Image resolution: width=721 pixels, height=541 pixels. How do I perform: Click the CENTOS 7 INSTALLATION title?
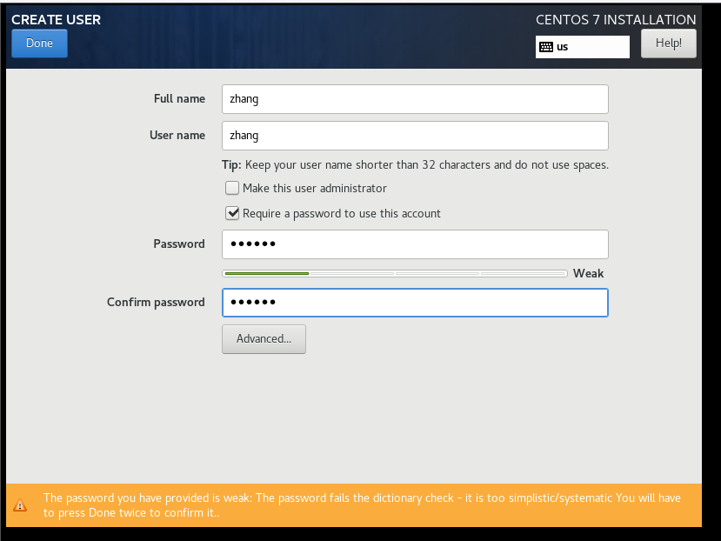[616, 20]
